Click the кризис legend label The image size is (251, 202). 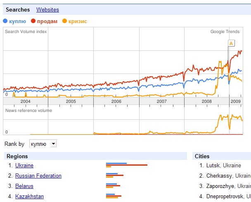tap(77, 21)
